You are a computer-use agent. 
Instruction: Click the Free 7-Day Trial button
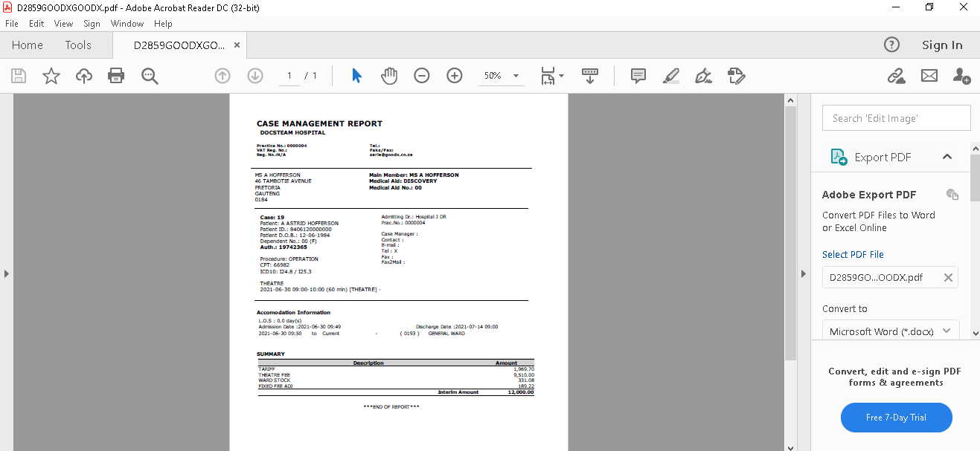(x=896, y=418)
